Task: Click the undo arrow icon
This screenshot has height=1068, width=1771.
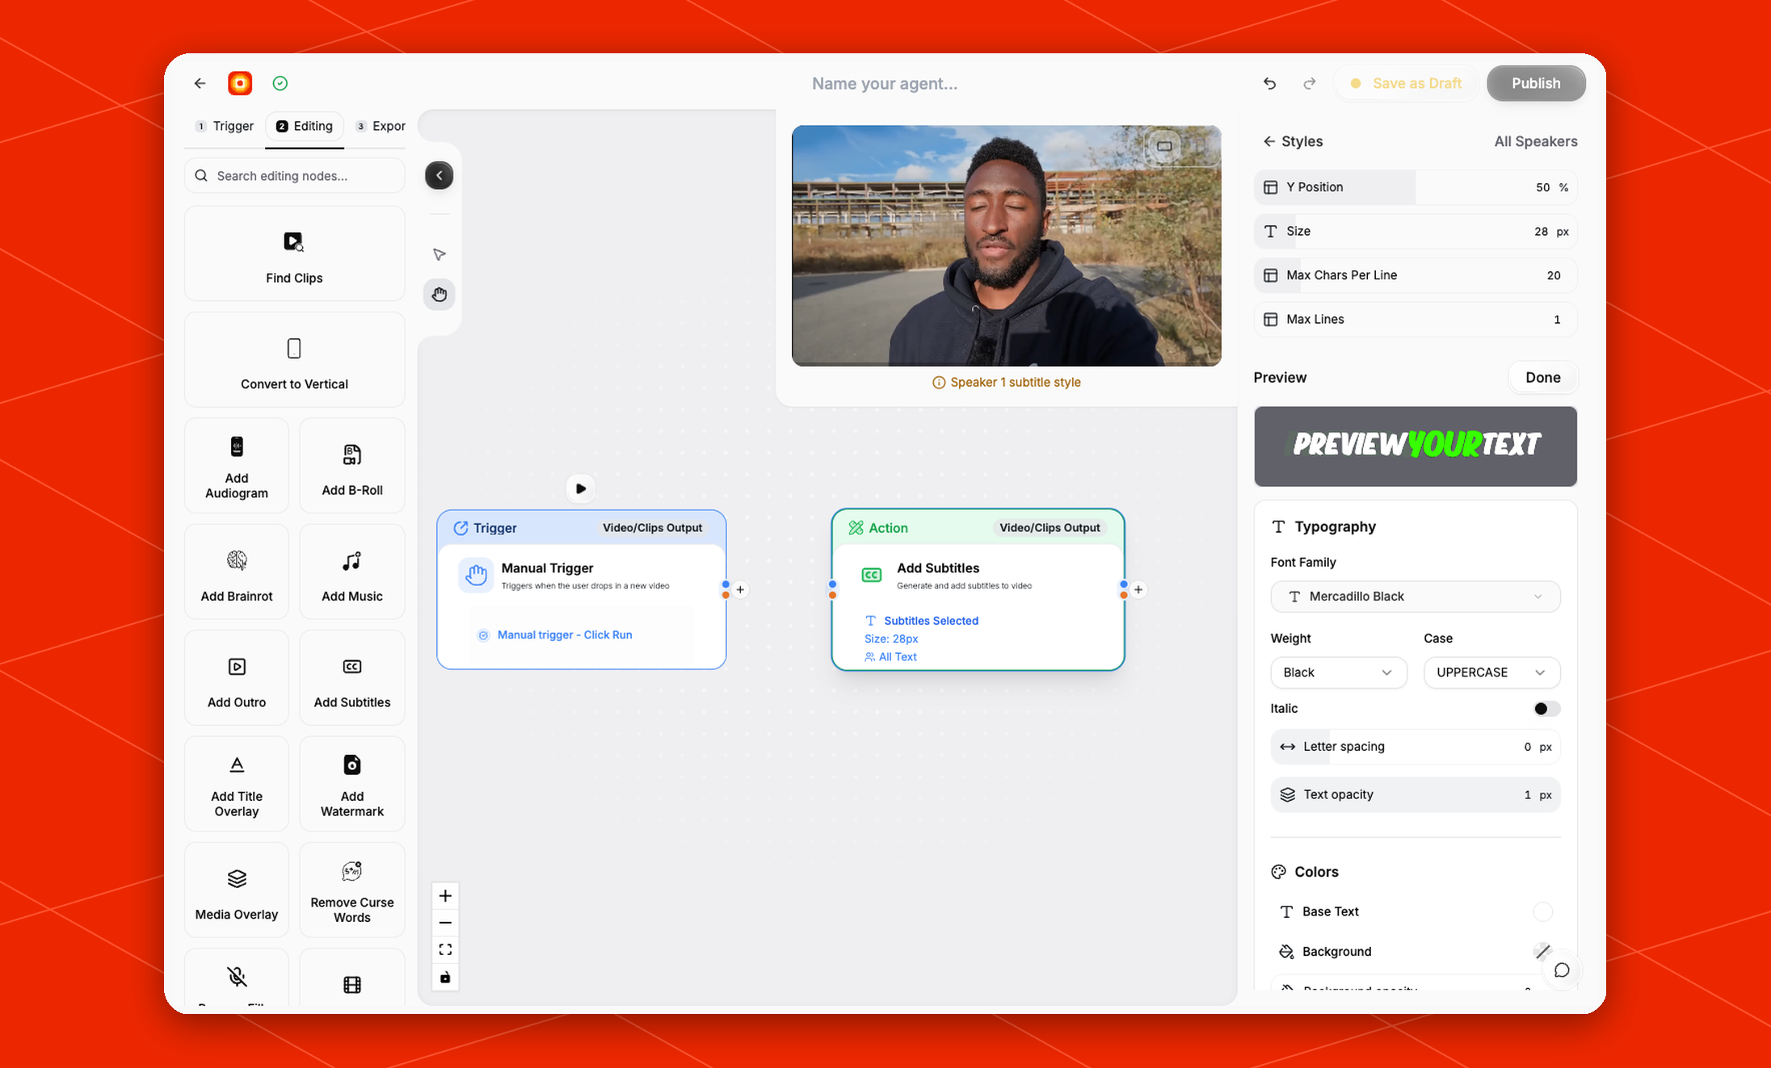Action: point(1269,83)
